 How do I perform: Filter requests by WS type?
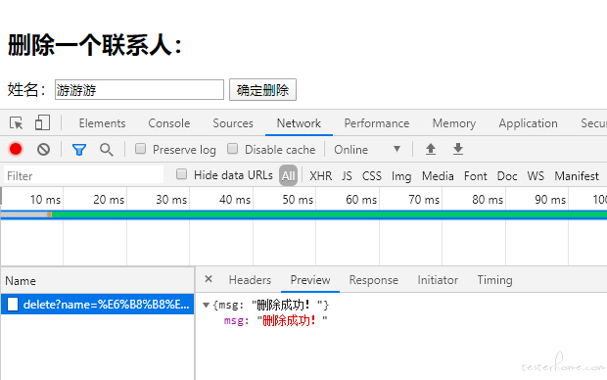click(x=536, y=176)
